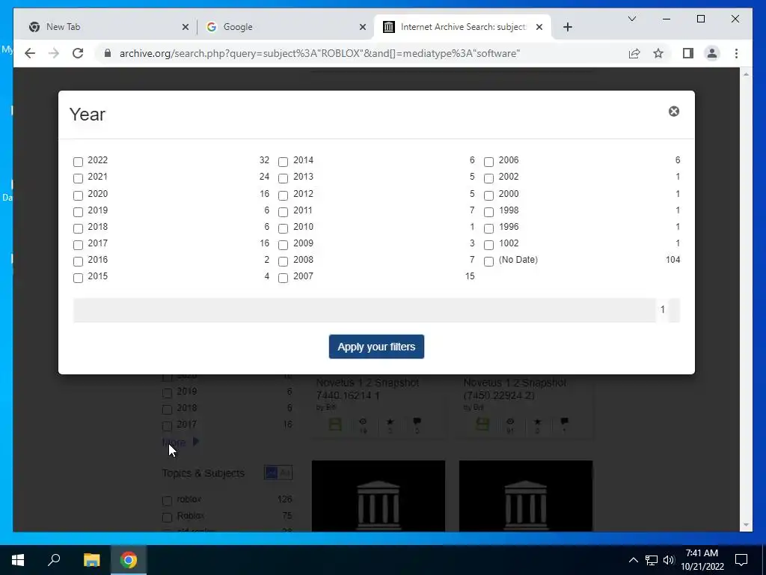This screenshot has width=766, height=575.
Task: Show hidden system tray icons
Action: pos(633,560)
